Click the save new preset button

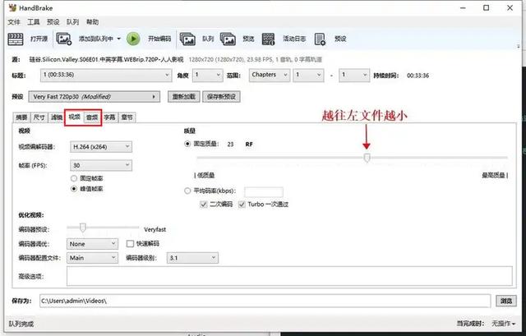pyautogui.click(x=221, y=97)
